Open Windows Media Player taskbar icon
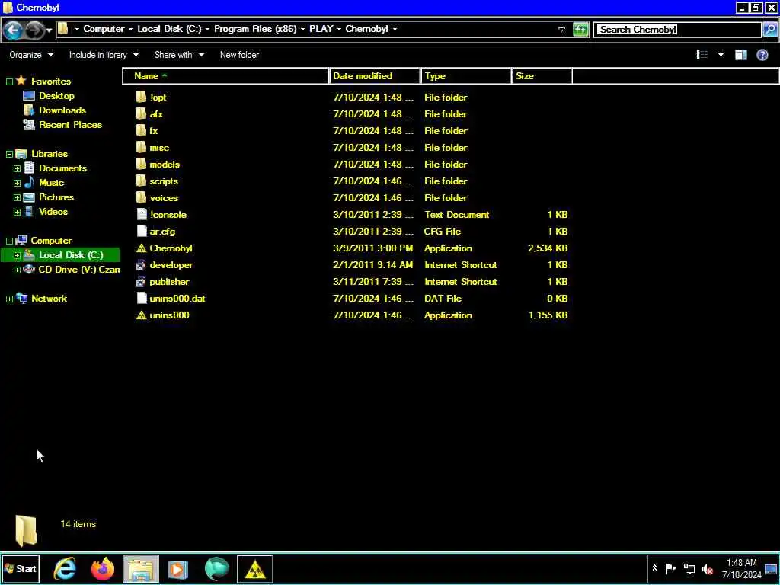This screenshot has height=585, width=780. tap(178, 569)
